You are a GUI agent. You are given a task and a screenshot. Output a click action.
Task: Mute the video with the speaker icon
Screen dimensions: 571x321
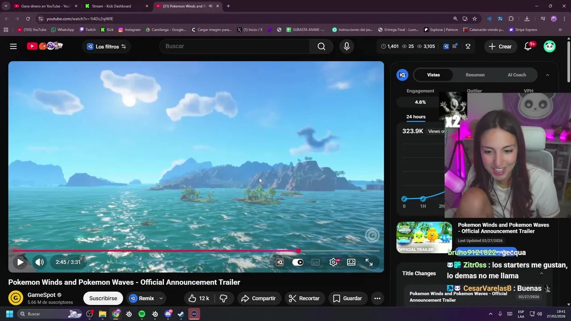pos(40,262)
